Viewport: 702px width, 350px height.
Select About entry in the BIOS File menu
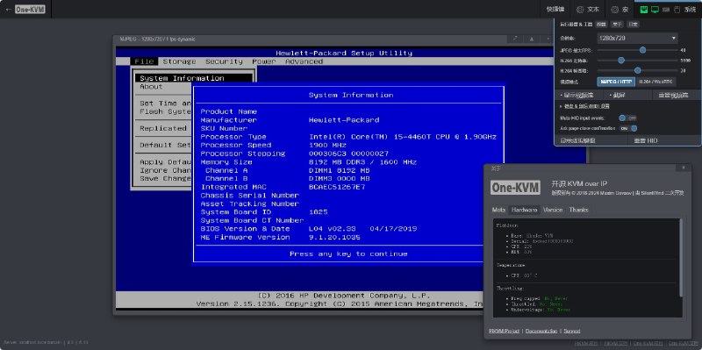tap(151, 86)
